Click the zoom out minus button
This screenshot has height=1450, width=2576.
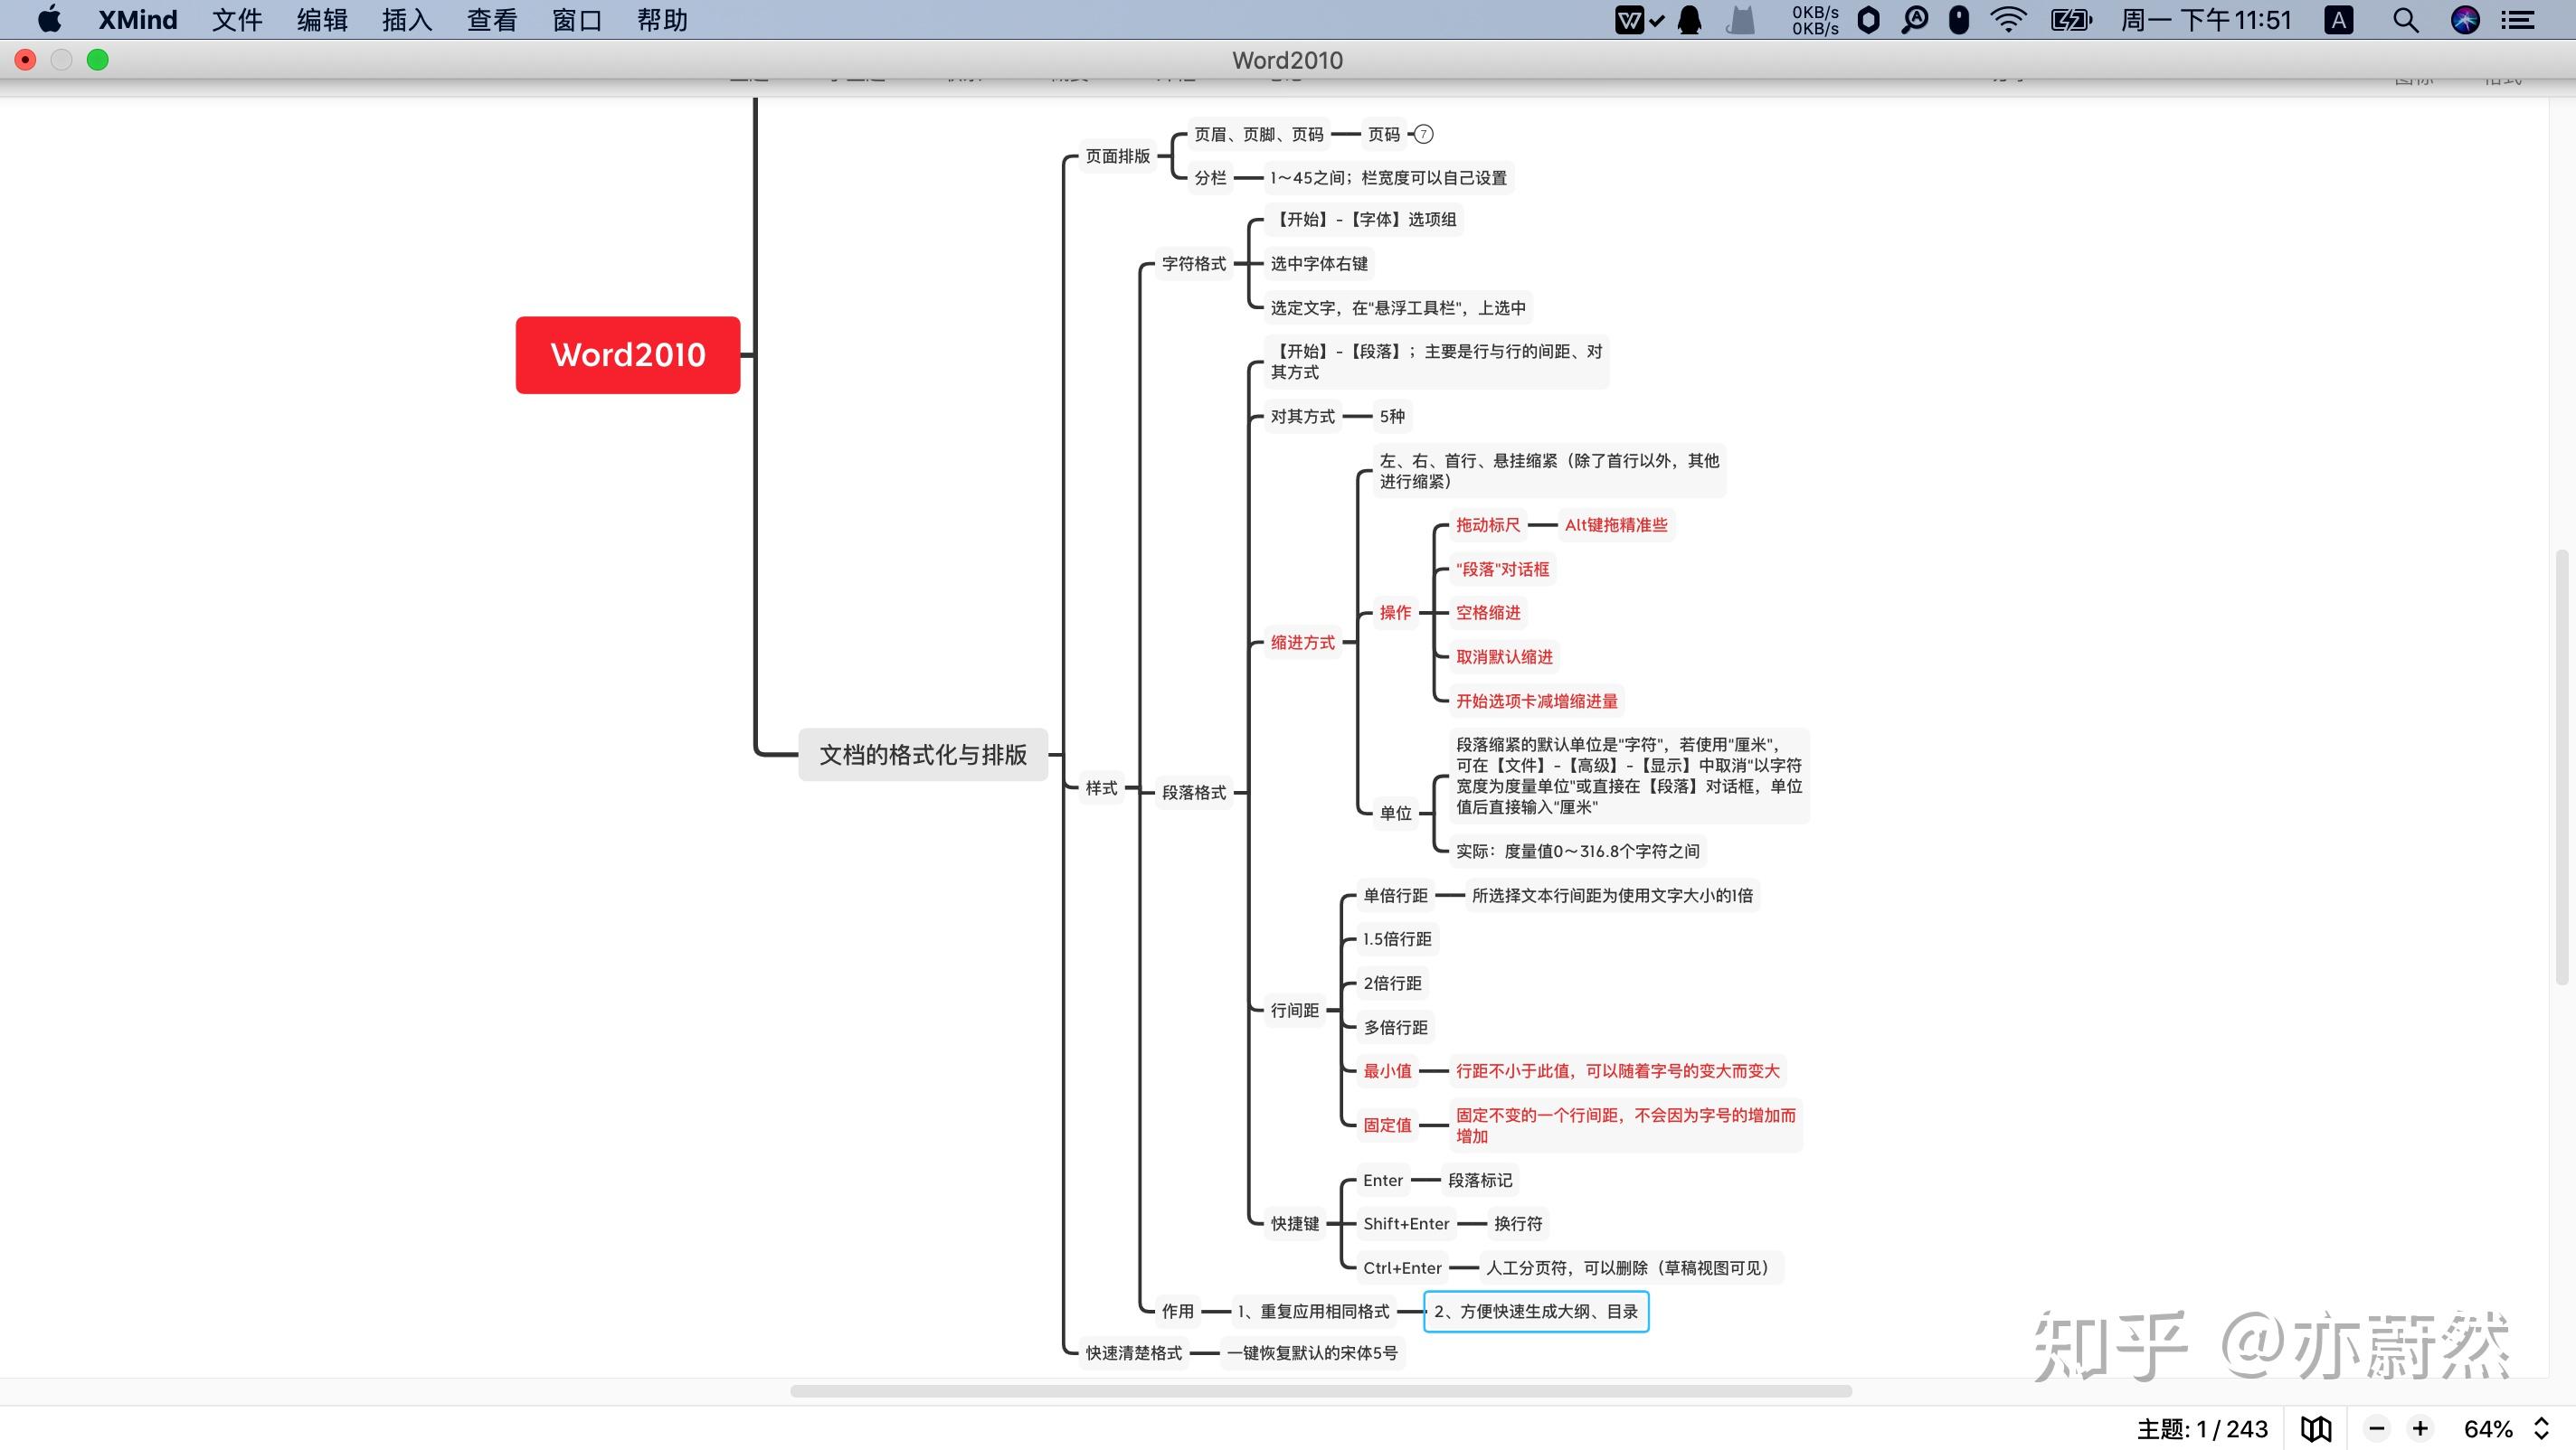tap(2377, 1429)
